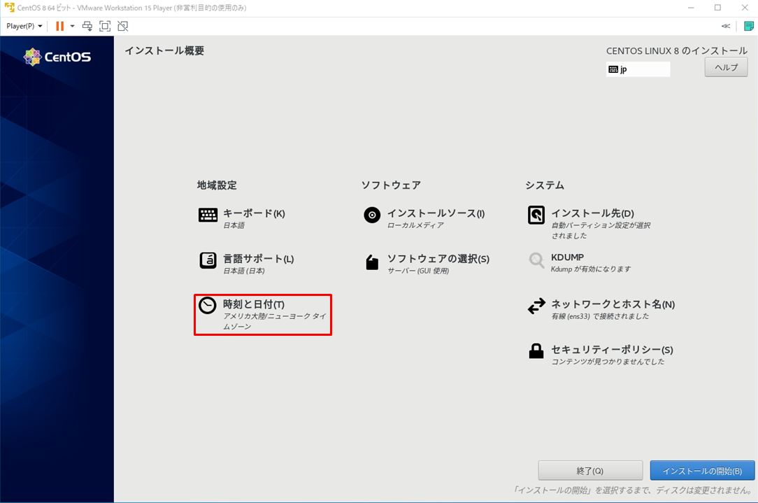Click the package icon for ソフトウェアの選択(S)
Screen dimensions: 758x503
pyautogui.click(x=372, y=262)
